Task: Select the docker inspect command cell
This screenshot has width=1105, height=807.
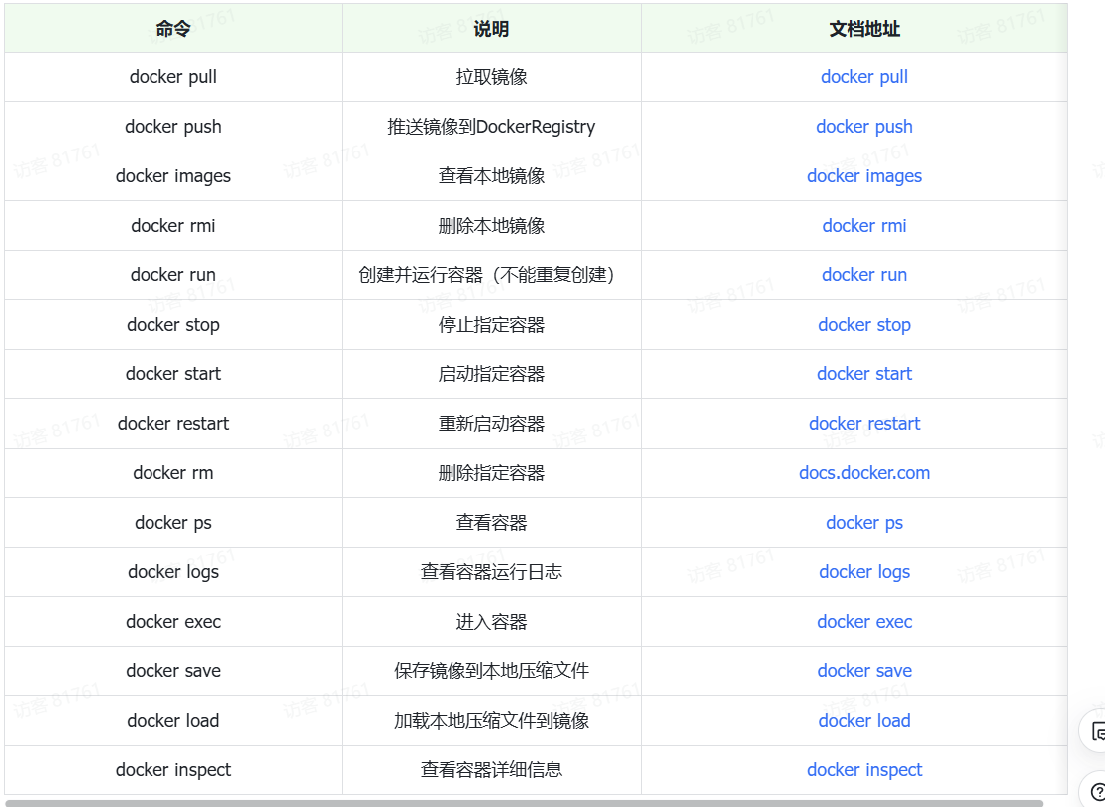Action: coord(173,769)
